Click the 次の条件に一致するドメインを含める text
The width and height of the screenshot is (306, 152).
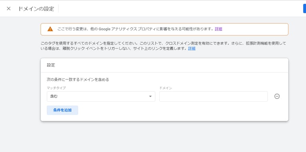click(78, 80)
